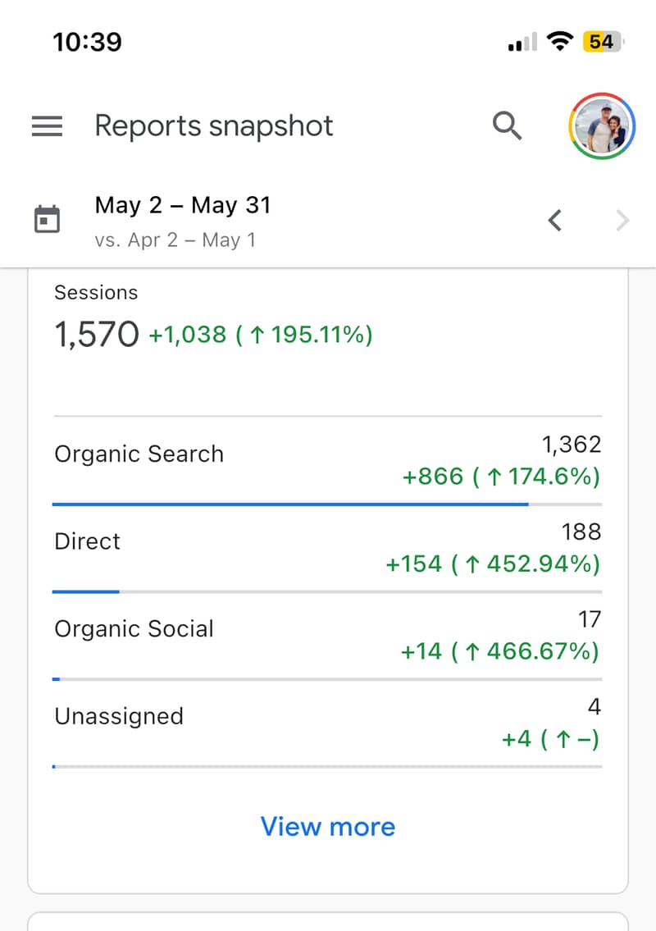This screenshot has width=656, height=931.
Task: Tap the Organic Search progress bar
Action: (328, 504)
